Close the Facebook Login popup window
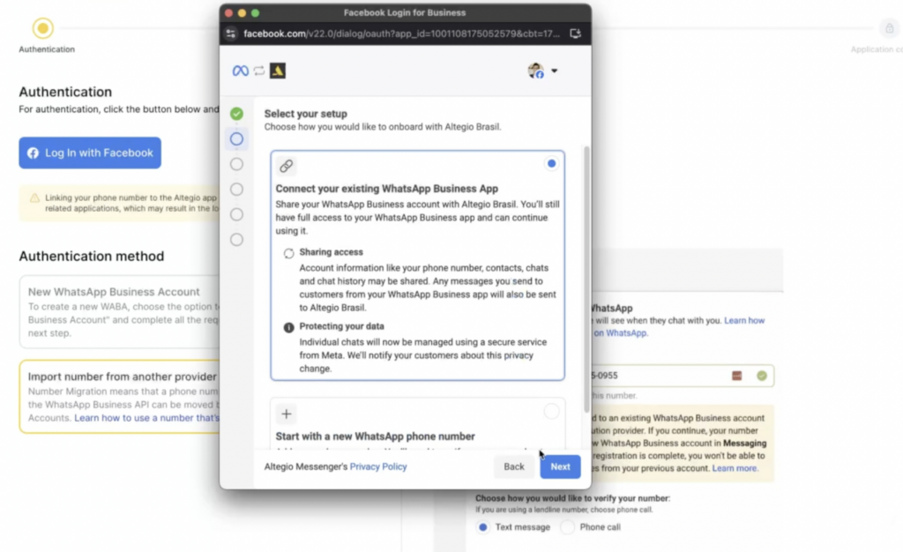This screenshot has height=552, width=903. 228,12
